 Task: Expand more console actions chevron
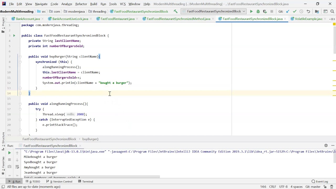click(x=17, y=175)
